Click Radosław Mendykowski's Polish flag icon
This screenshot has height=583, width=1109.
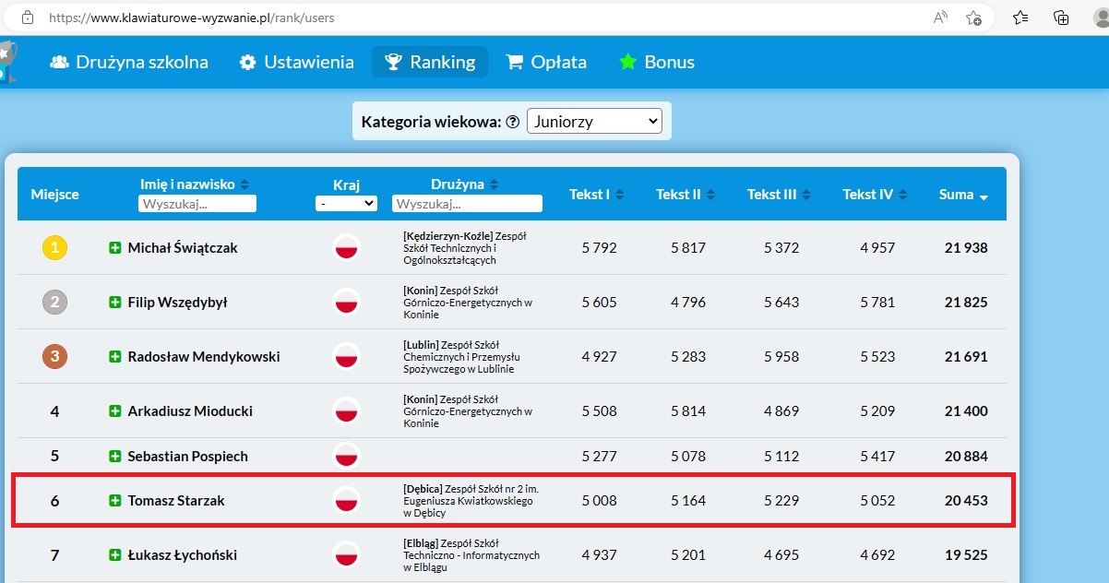point(346,356)
